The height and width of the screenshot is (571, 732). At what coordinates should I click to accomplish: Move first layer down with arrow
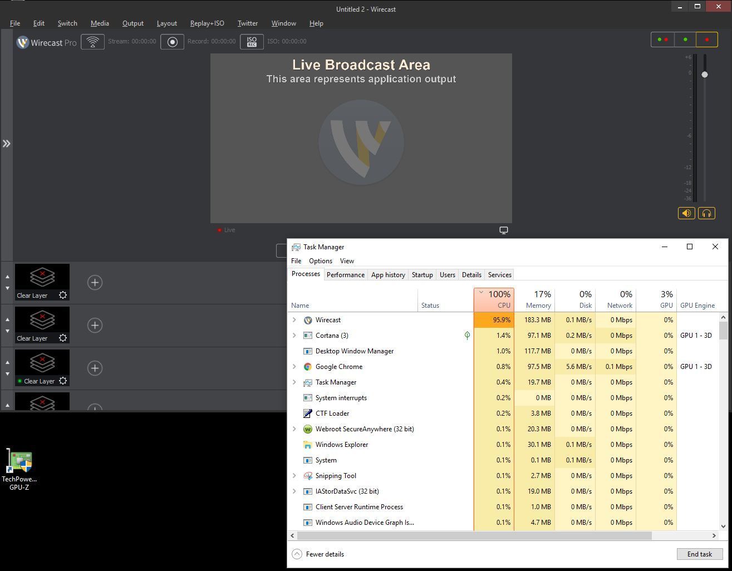(x=7, y=288)
